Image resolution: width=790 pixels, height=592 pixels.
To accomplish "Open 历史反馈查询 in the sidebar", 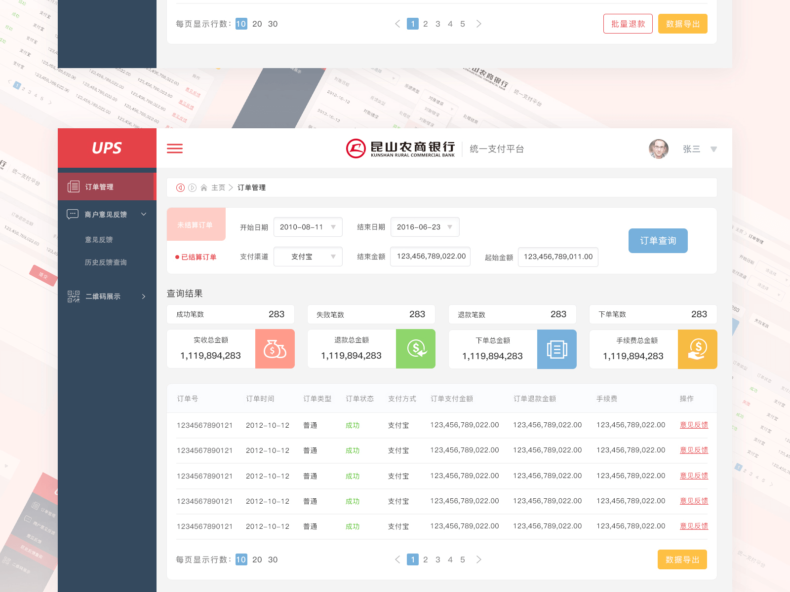I will point(106,262).
